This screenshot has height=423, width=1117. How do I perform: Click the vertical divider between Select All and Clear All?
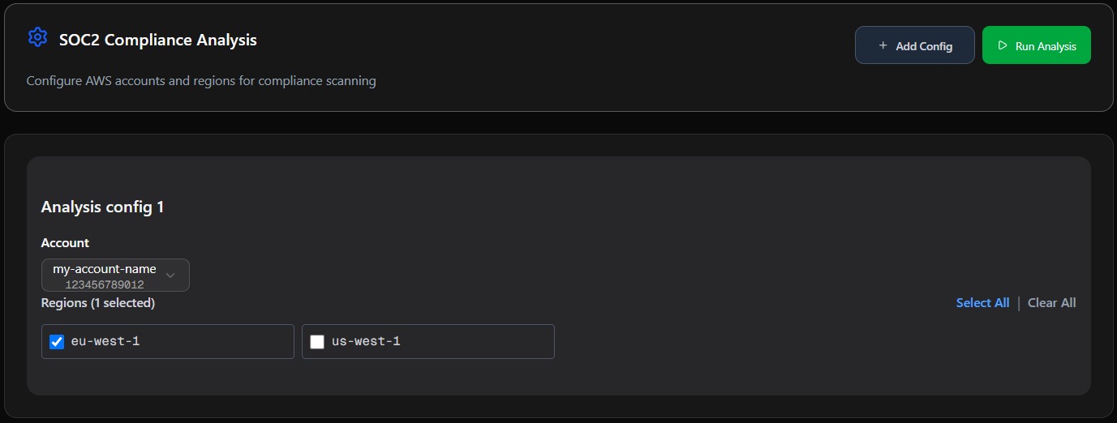coord(1019,303)
